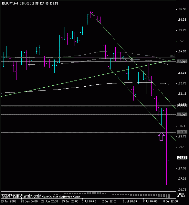Select the highlighted 133.95 level price tag

tap(182, 62)
